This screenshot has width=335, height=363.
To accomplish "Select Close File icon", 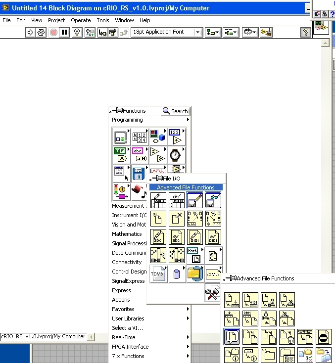I will click(x=177, y=218).
